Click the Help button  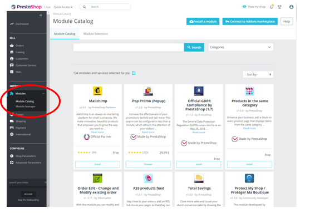(287, 22)
